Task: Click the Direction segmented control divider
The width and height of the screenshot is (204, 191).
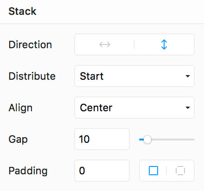Action: [x=134, y=45]
